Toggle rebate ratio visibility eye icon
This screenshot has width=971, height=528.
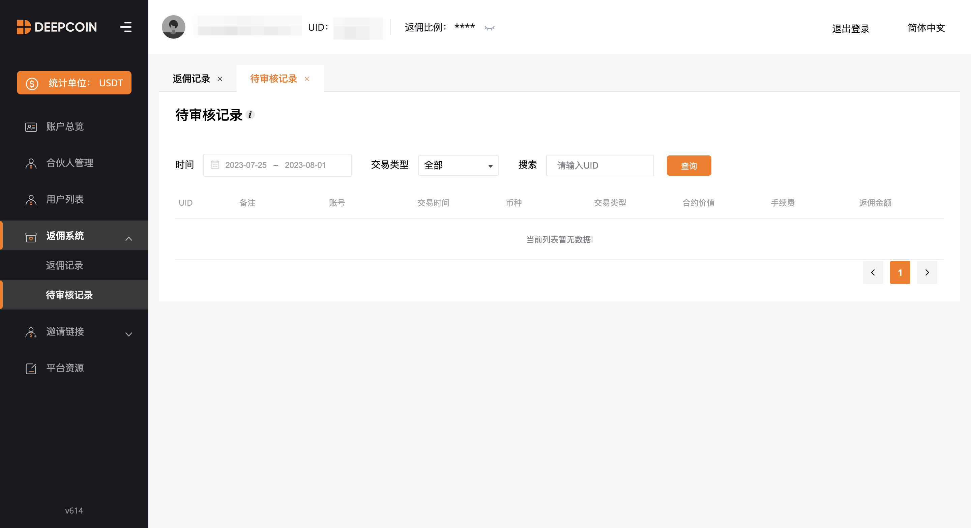[x=489, y=28]
